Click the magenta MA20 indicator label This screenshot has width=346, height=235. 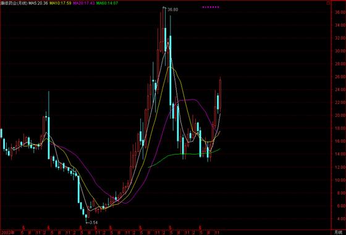83,3
